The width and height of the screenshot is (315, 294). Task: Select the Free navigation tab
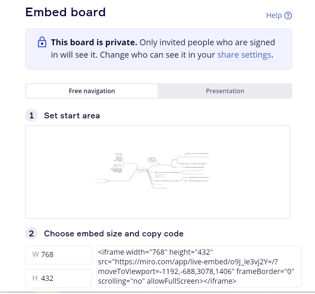coord(92,91)
